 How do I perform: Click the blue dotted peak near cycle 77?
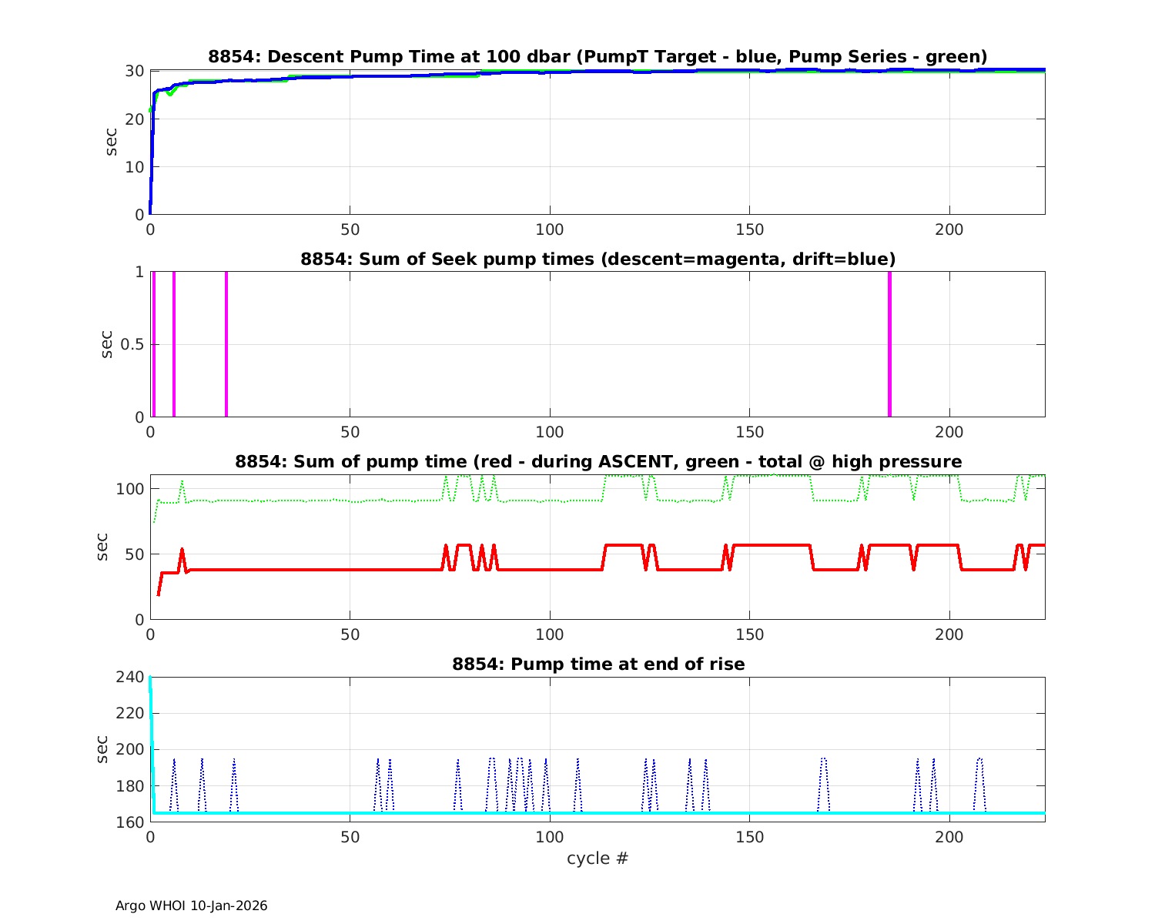[x=457, y=761]
